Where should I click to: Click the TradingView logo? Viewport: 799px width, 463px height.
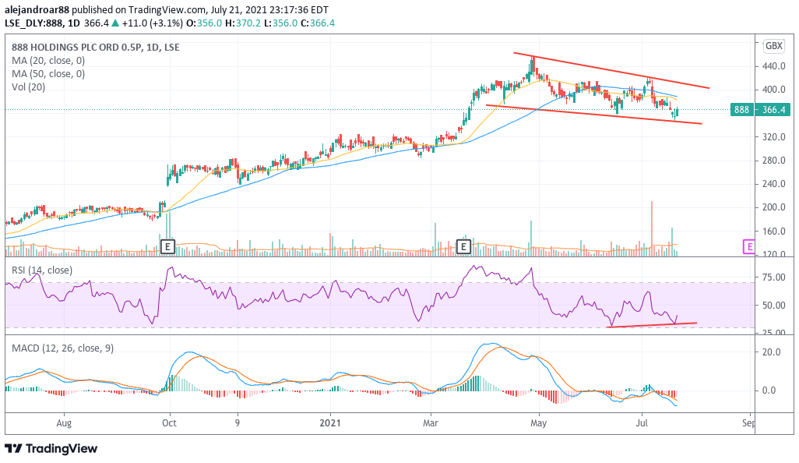[x=51, y=449]
